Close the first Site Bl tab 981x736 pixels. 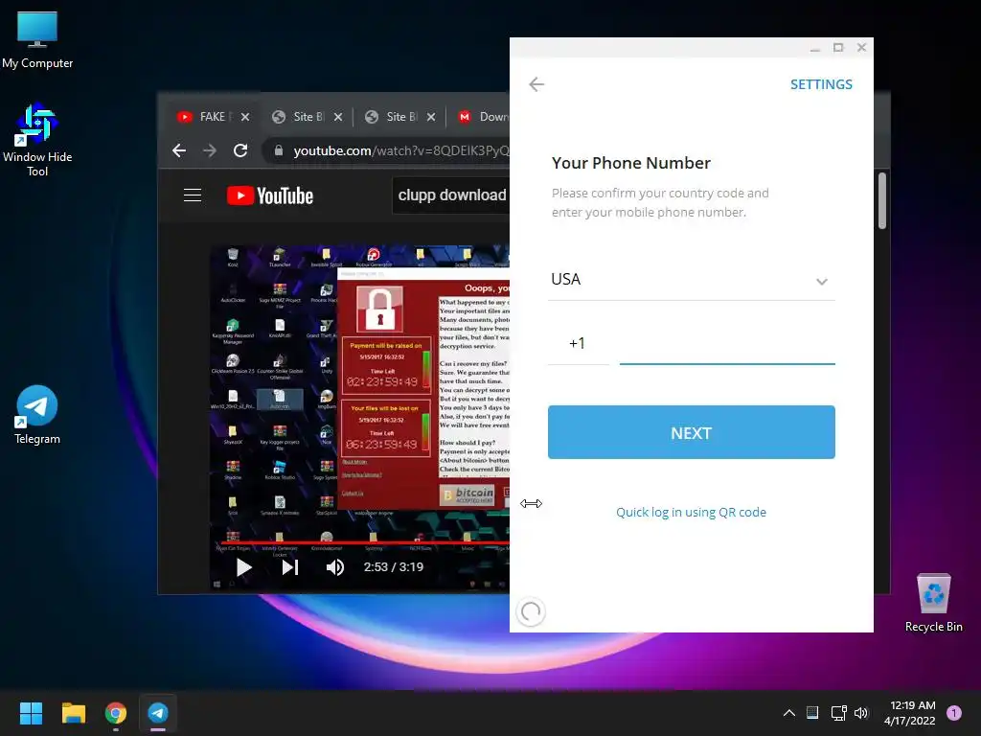tap(338, 117)
